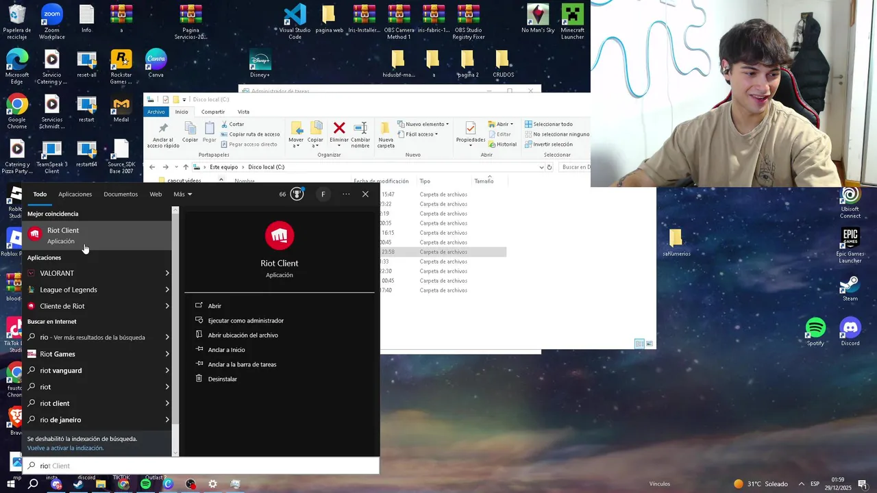Open the search panel three-dot options

click(x=346, y=194)
